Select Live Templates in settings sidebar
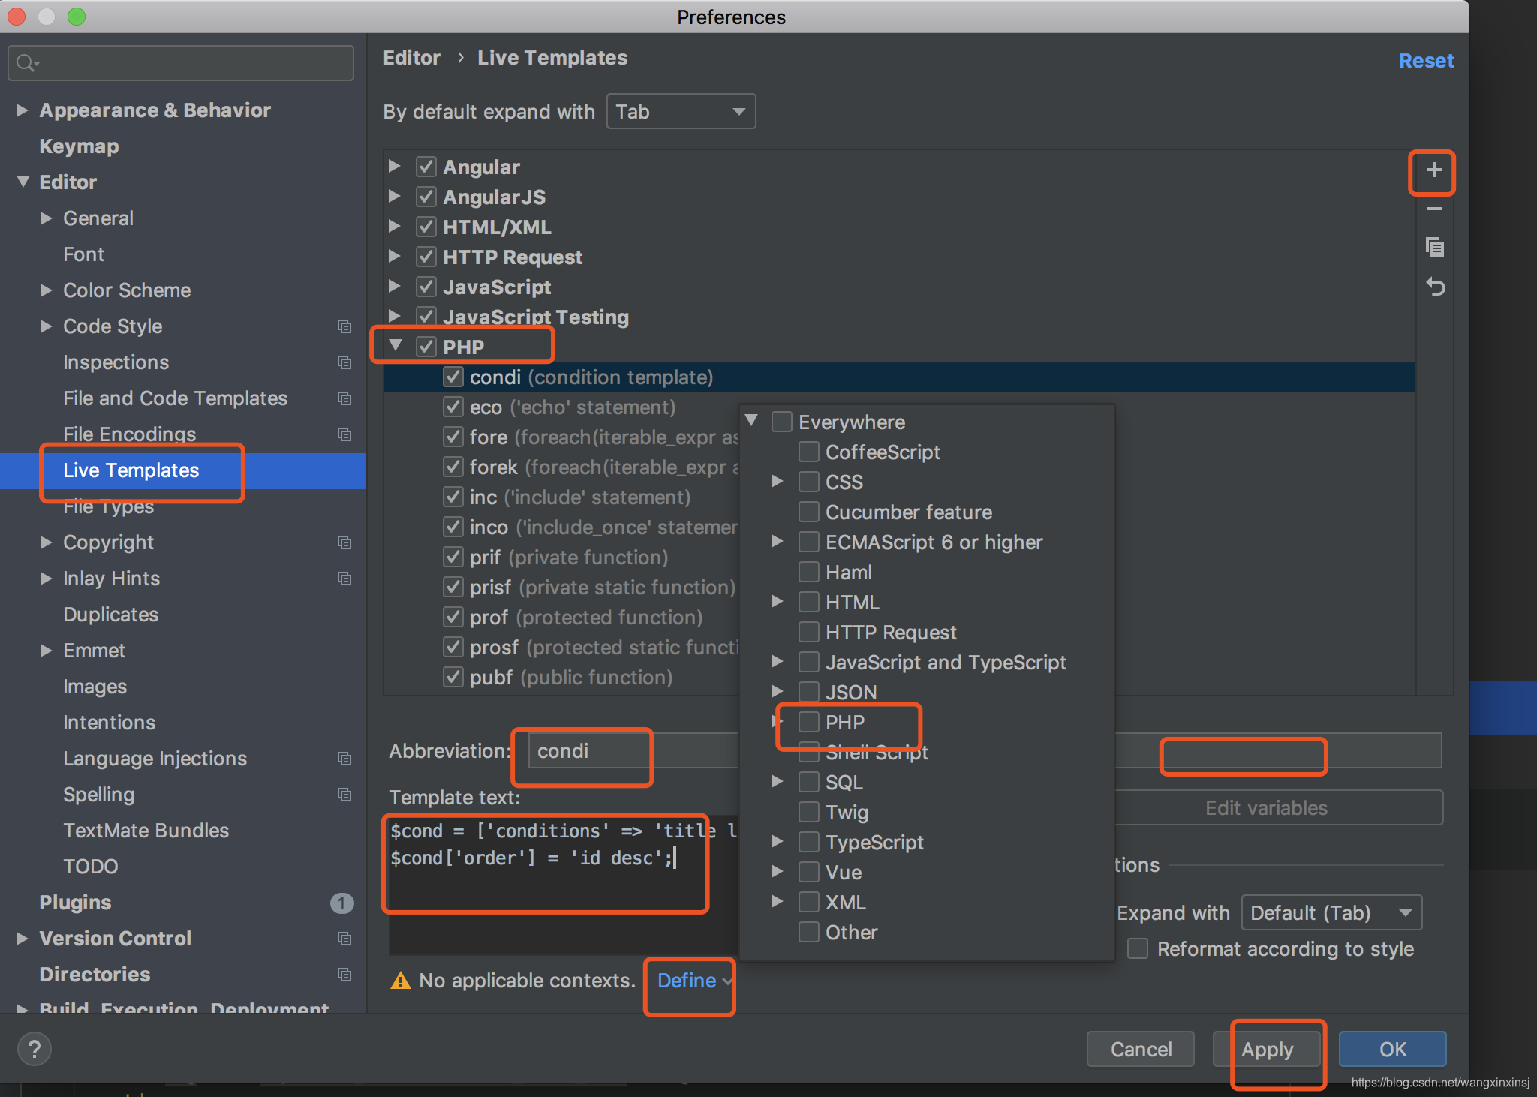Viewport: 1537px width, 1097px height. (131, 470)
